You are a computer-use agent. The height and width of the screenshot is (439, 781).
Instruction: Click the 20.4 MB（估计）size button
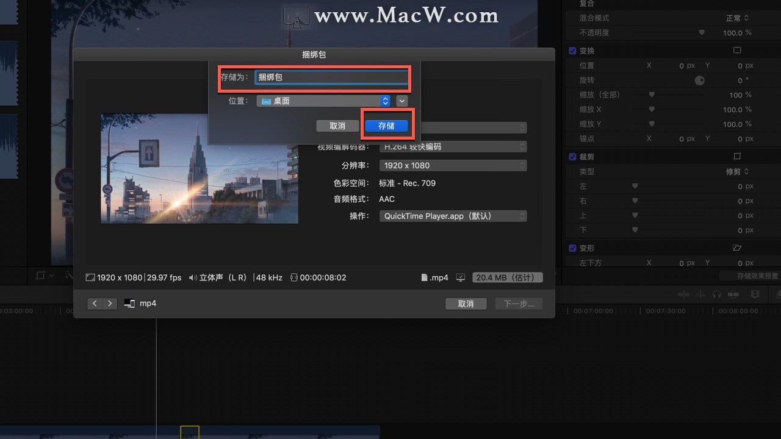(507, 277)
